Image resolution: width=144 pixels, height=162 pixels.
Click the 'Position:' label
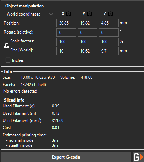coord(12,23)
